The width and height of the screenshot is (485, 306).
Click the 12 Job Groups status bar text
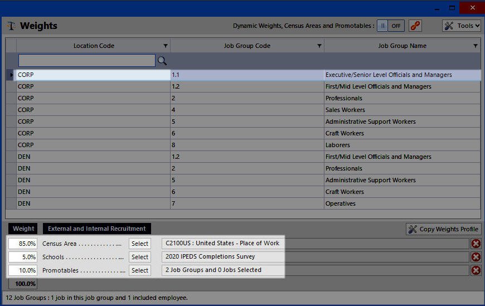click(x=96, y=298)
